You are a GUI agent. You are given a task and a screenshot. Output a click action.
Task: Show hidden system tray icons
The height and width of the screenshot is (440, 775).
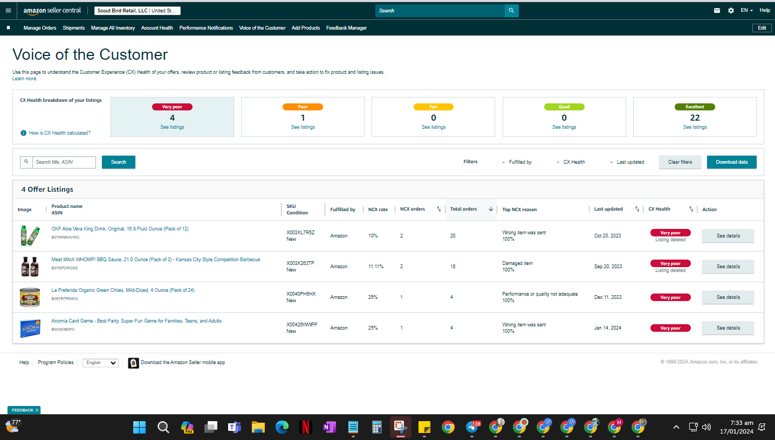point(676,427)
